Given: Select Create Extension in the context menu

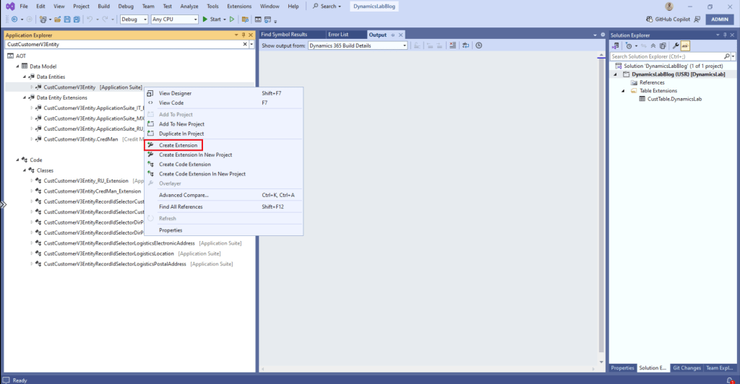Looking at the screenshot, I should [178, 145].
